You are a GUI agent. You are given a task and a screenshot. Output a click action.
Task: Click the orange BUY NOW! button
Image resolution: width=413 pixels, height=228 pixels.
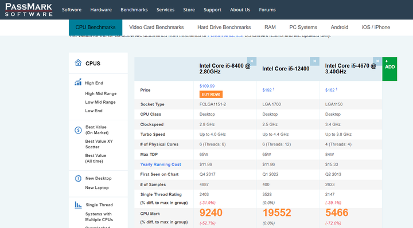pos(211,95)
